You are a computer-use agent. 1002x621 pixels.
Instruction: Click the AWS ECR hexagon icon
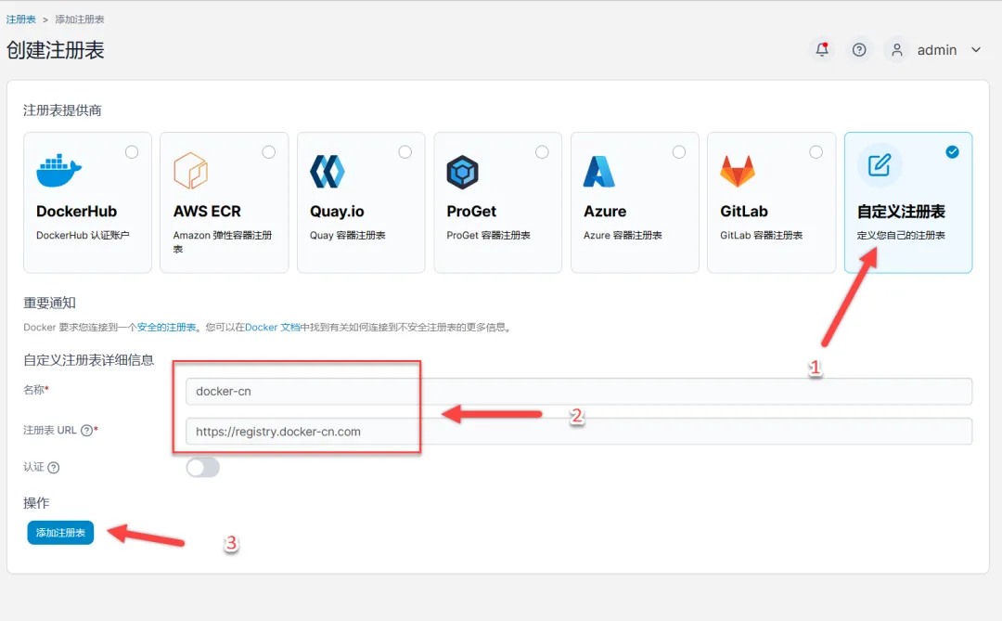[189, 172]
